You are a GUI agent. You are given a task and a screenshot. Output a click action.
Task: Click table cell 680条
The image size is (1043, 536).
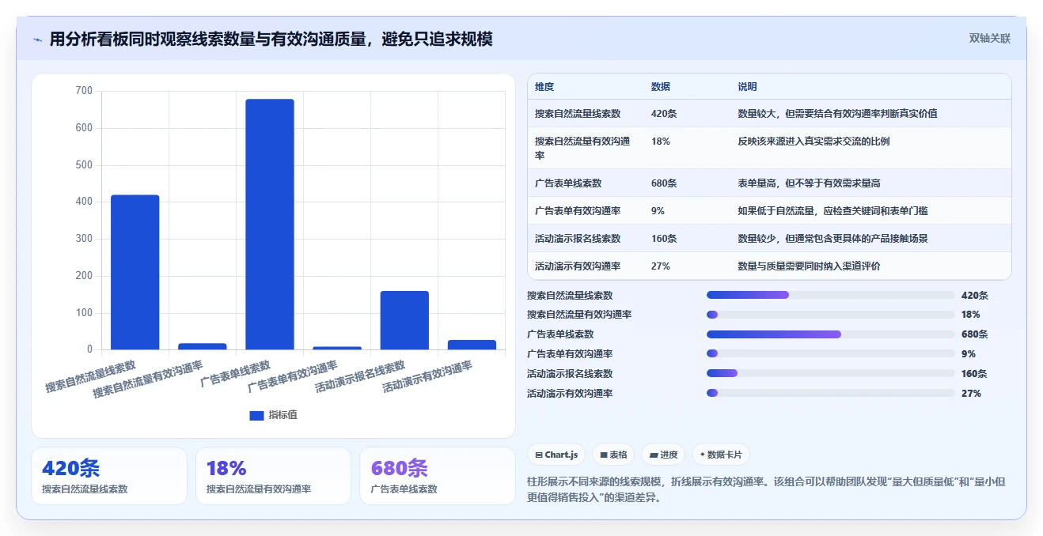tap(664, 183)
